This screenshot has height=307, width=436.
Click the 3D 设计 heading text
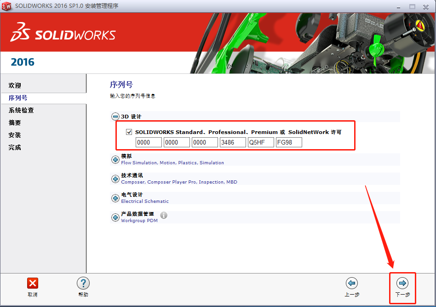pos(131,117)
